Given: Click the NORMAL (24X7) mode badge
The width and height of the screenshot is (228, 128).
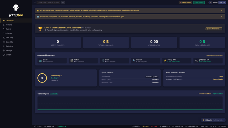Looking at the screenshot, I should tap(152, 77).
